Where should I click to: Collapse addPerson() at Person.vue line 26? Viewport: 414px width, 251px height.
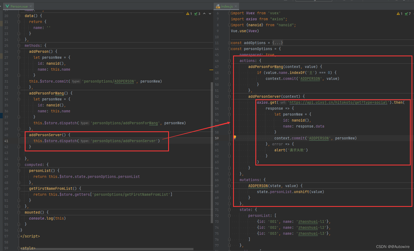pos(19,51)
